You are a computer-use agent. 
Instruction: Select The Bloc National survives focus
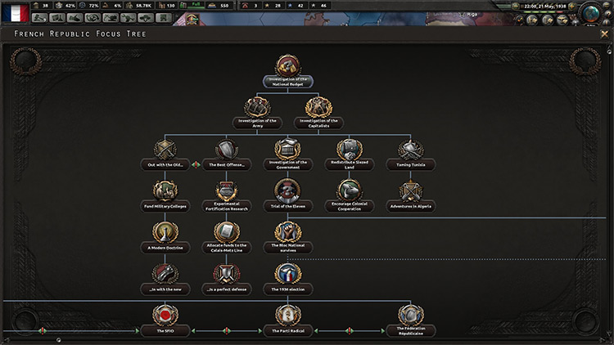[x=288, y=237]
